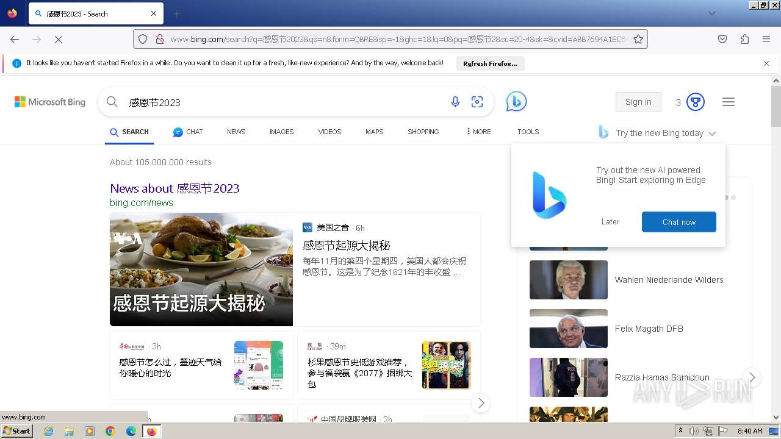Click the Later button in popup
Image resolution: width=781 pixels, height=439 pixels.
pos(610,222)
